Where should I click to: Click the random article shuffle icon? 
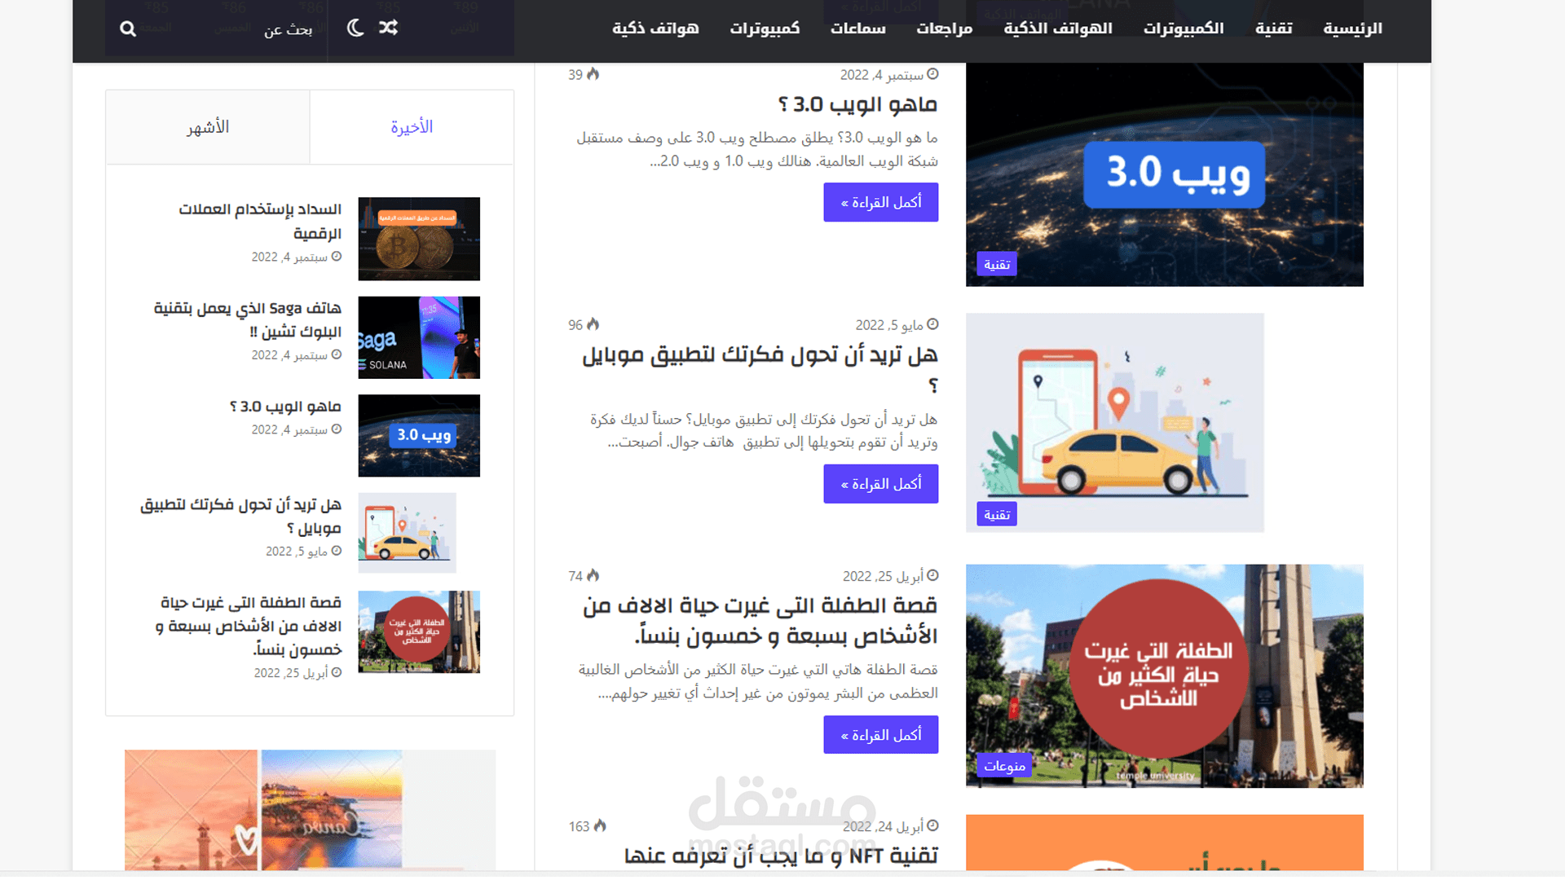pos(389,28)
